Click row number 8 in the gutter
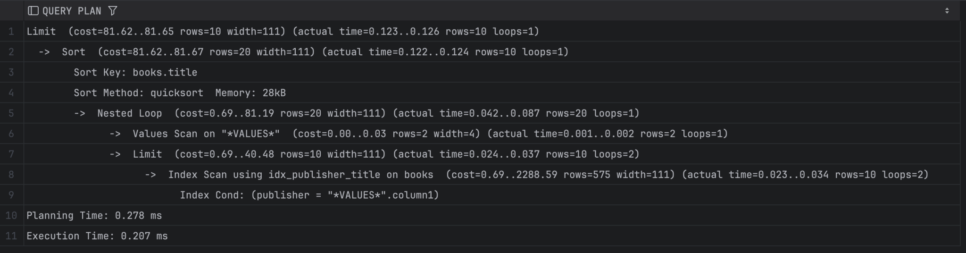Viewport: 966px width, 253px height. (x=11, y=175)
